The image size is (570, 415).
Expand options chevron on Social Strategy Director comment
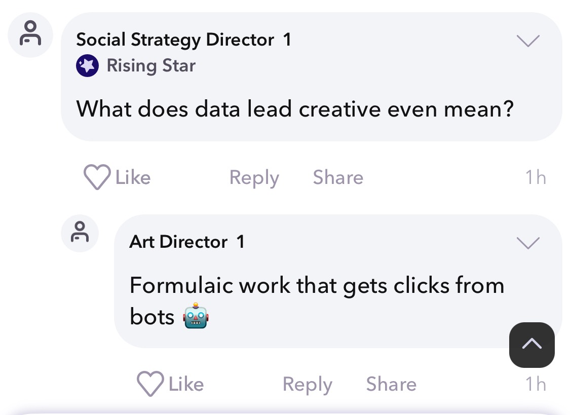point(528,41)
